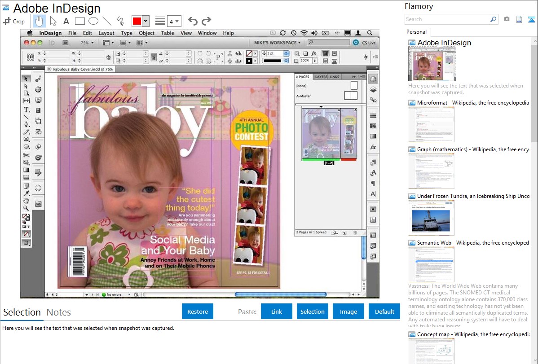Choose the arrow pointer annotation tool

pyautogui.click(x=53, y=21)
